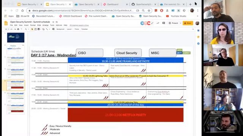Open the Calendar side panel icon
243x136 pixels.
pyautogui.click(x=198, y=31)
